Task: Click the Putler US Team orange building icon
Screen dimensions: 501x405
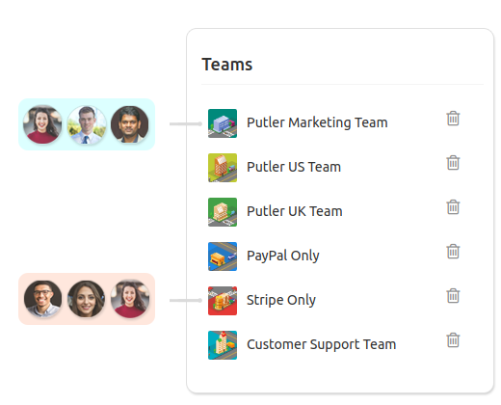Action: click(223, 168)
